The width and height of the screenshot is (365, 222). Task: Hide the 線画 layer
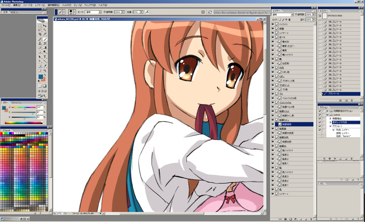coord(273,29)
